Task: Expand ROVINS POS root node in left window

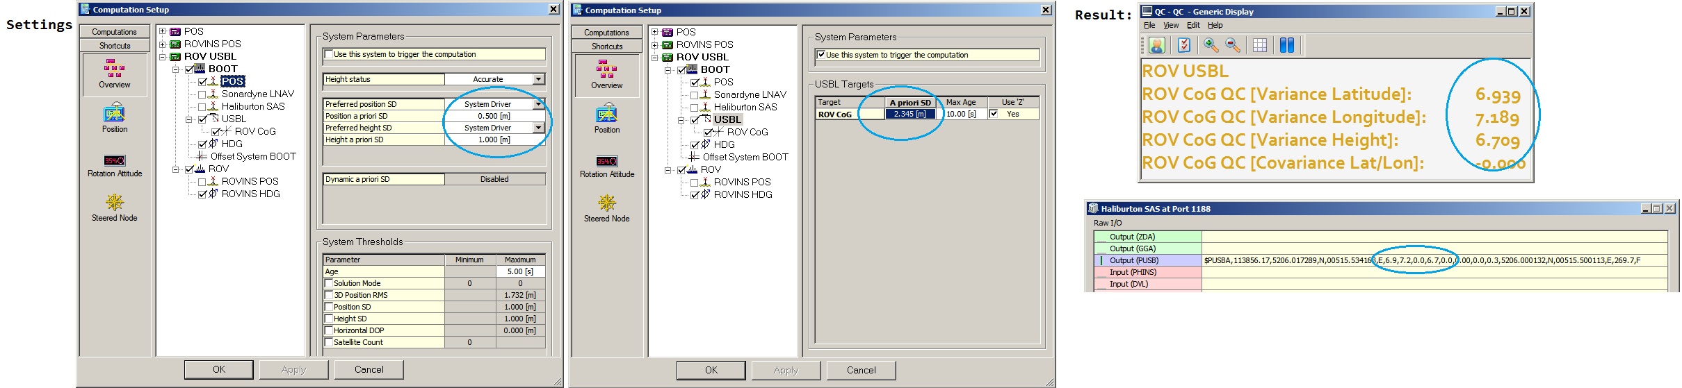Action: [x=162, y=44]
